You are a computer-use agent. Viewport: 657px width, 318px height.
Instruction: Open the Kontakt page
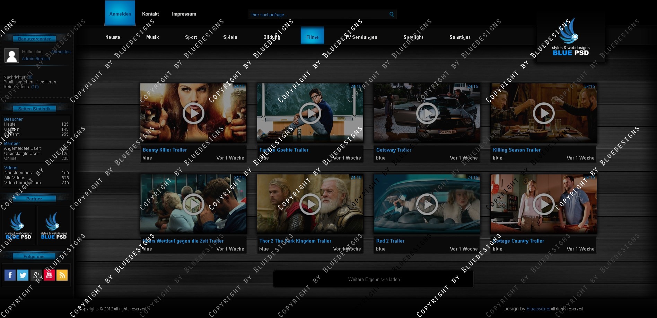tap(150, 14)
